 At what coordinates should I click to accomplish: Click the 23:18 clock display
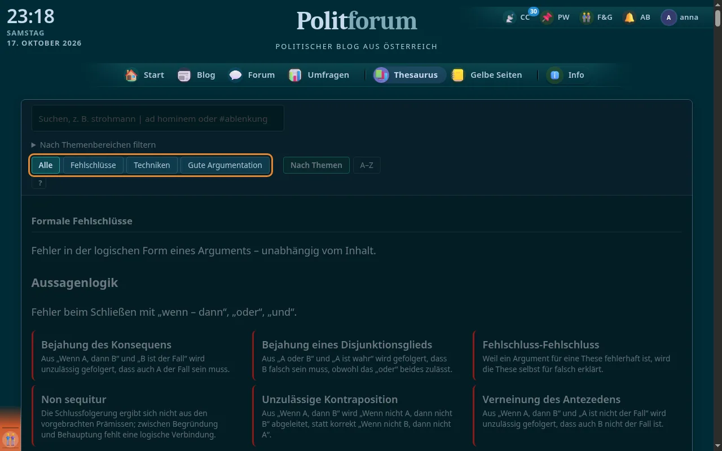pos(30,16)
